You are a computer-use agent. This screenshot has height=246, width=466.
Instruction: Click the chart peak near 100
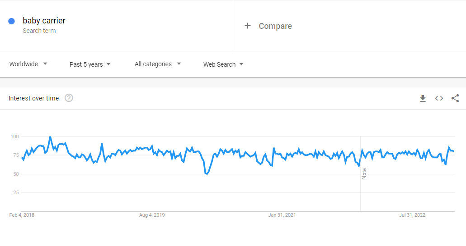50,137
